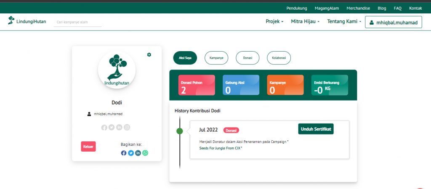Click the pink Donasi badge
Screen dimensions: 431x189
(231, 130)
